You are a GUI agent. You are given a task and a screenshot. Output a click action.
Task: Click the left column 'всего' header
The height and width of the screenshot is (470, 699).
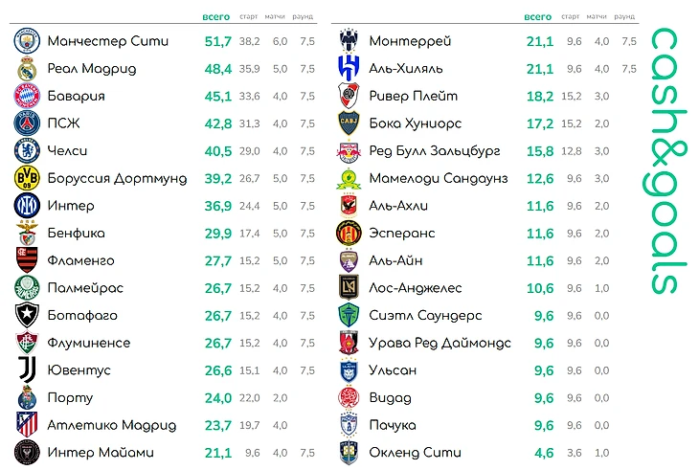(216, 17)
